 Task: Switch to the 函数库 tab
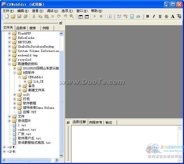click(21, 28)
